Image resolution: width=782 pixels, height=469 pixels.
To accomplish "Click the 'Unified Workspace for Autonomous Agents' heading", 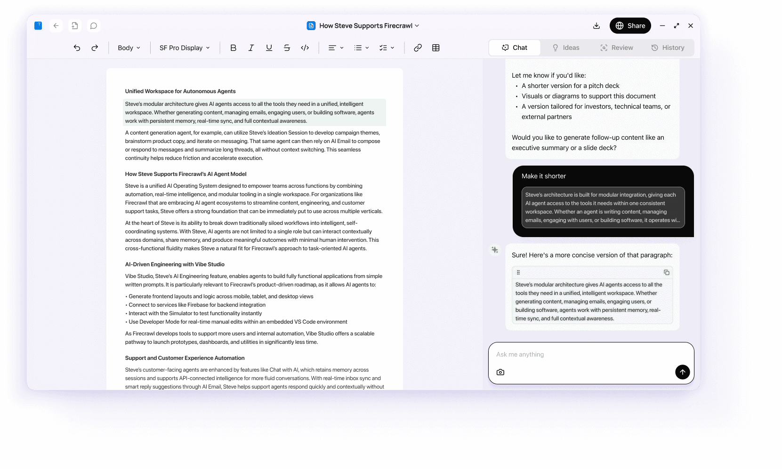I will (180, 91).
